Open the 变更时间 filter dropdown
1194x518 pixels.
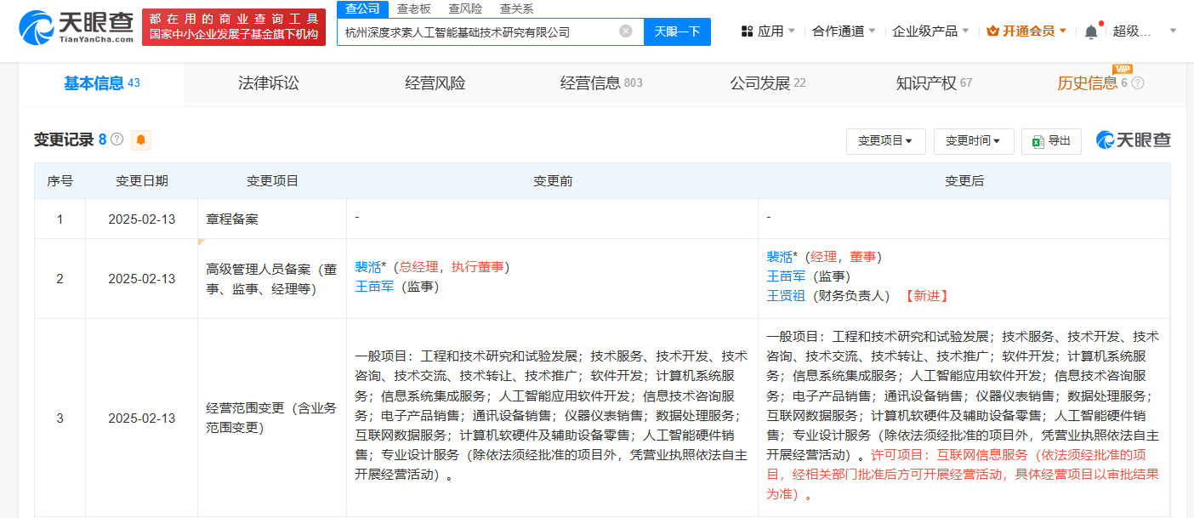[x=973, y=141]
